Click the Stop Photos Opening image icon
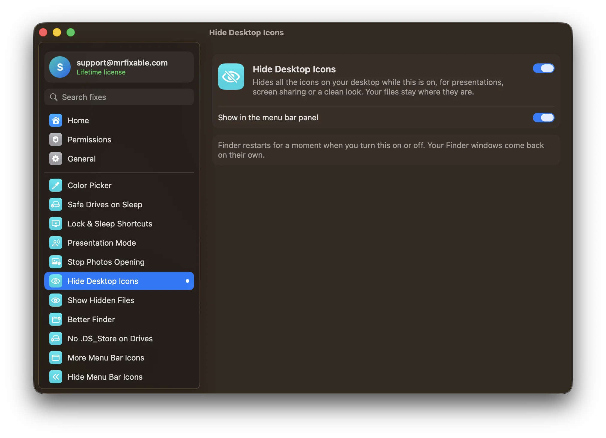The image size is (606, 438). tap(56, 262)
